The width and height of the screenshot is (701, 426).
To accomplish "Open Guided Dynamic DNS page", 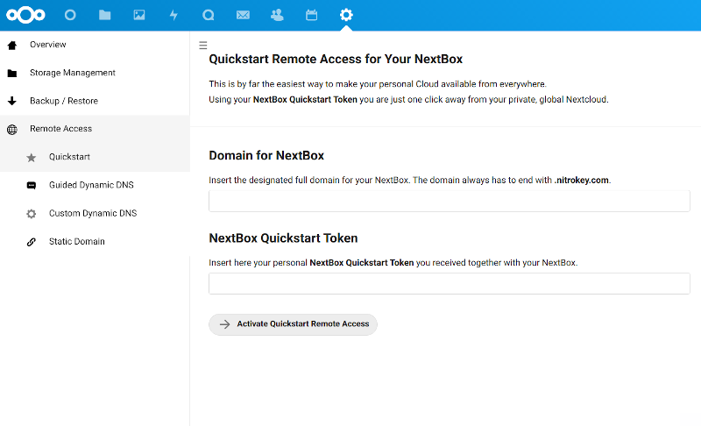I will tap(95, 185).
